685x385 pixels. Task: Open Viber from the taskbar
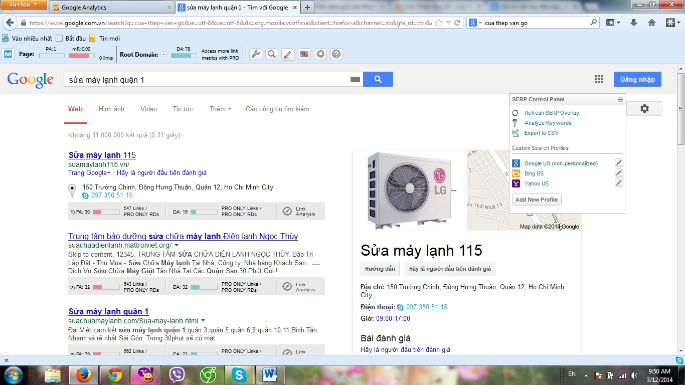pyautogui.click(x=177, y=375)
